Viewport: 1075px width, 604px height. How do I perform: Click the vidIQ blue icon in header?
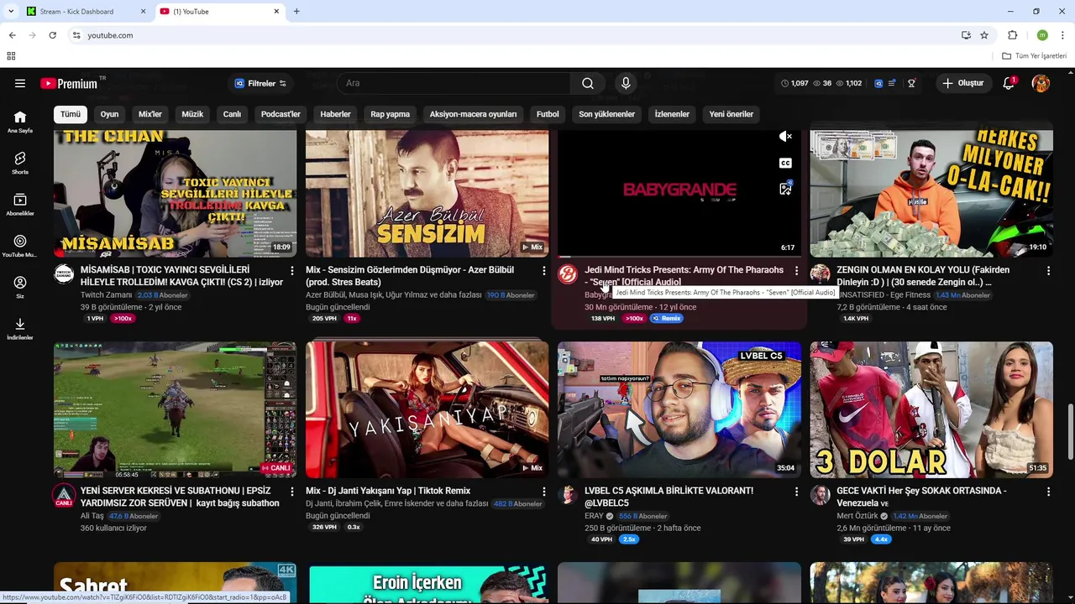coord(878,83)
